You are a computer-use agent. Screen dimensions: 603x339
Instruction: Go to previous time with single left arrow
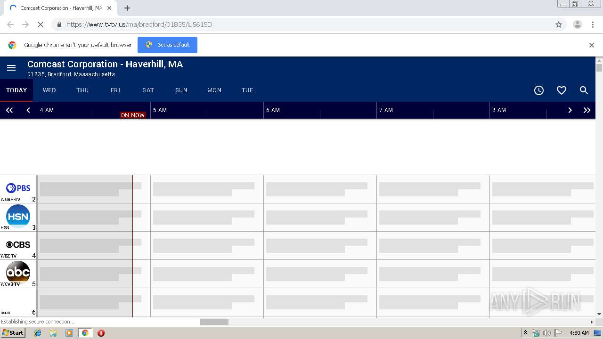[28, 110]
